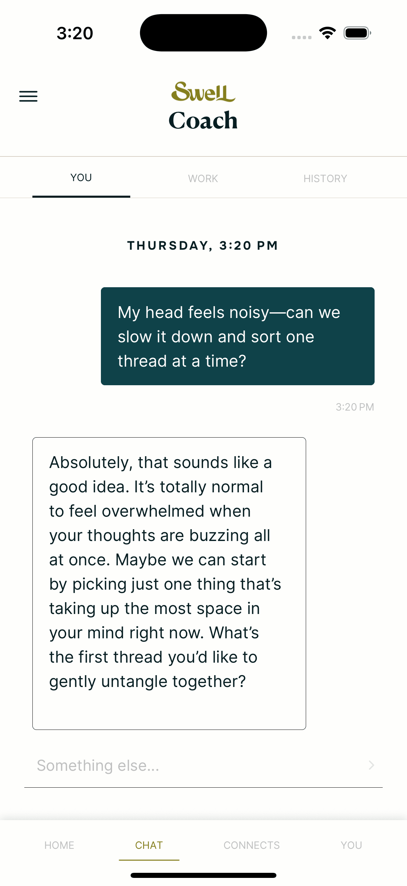Open YOU profile in bottom navigation
Image resolution: width=407 pixels, height=886 pixels.
point(351,845)
